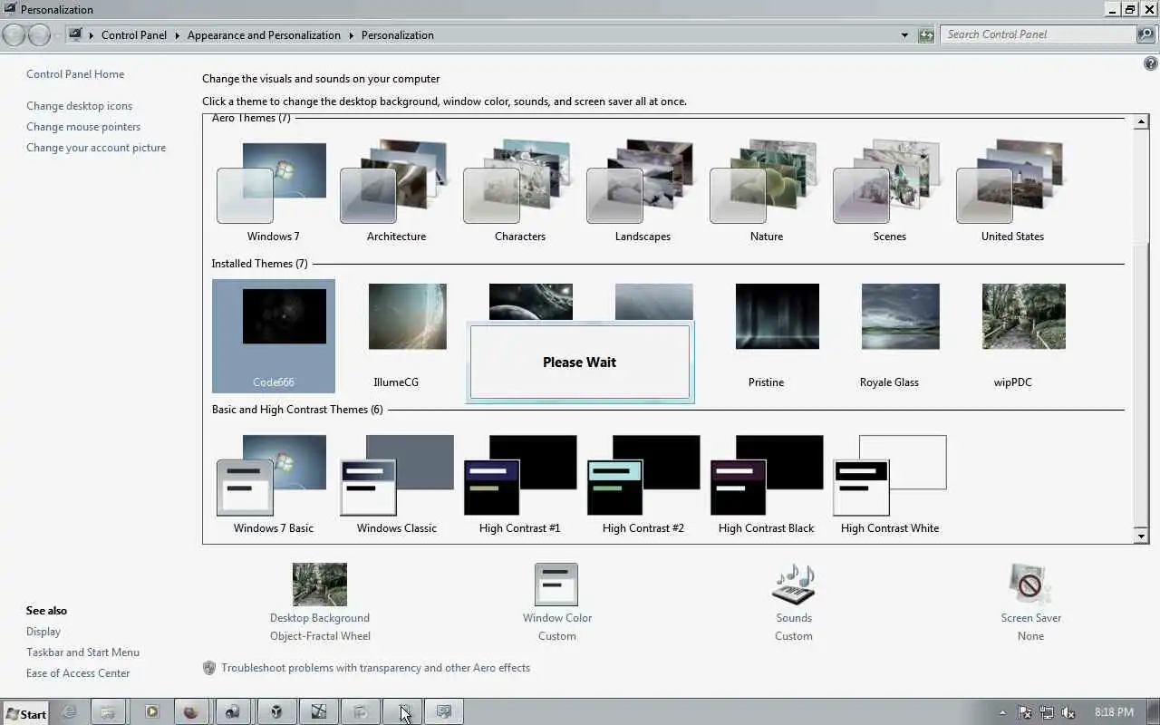Click the Desktop Background text link

[320, 618]
